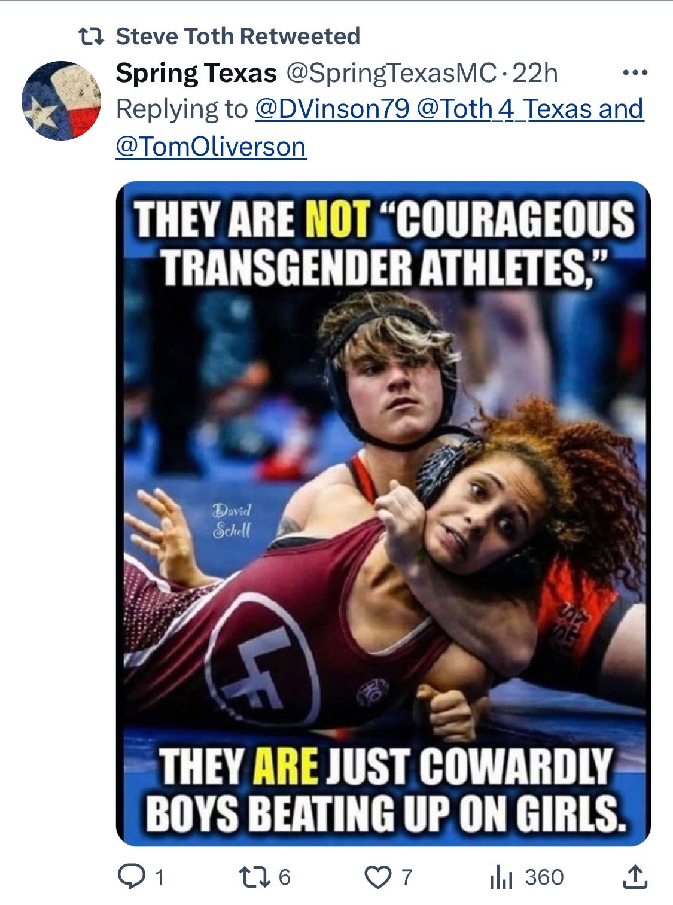This screenshot has width=673, height=905.
Task: Open the @Toth_4_Texas mention link
Action: 505,109
